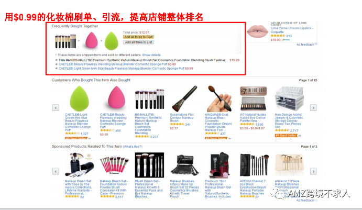Viewport: 362px width, 210px height.
Task: Click the right arrow of Sponsored Products carousel
Action: coord(313,171)
